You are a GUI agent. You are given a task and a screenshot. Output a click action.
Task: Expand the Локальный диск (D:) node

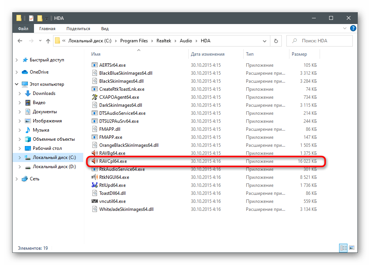coord(20,167)
